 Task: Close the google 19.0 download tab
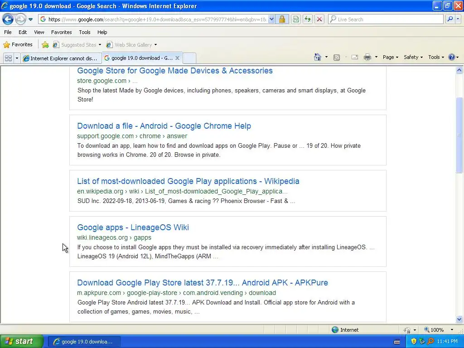coord(177,58)
